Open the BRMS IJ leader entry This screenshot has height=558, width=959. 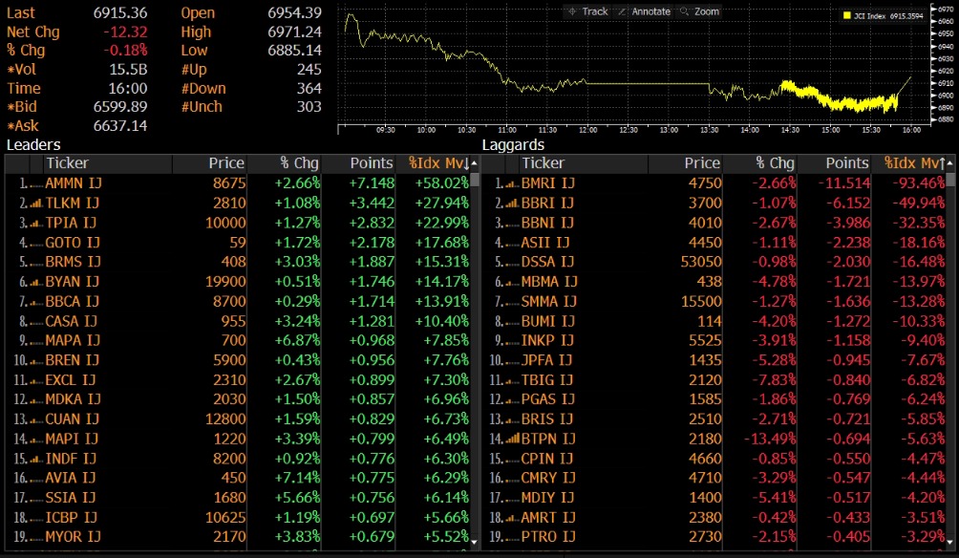point(73,262)
